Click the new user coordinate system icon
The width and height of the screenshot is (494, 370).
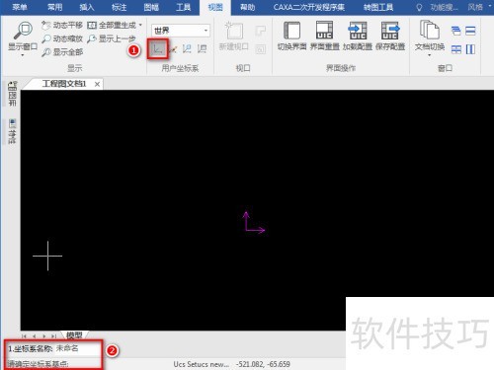158,49
